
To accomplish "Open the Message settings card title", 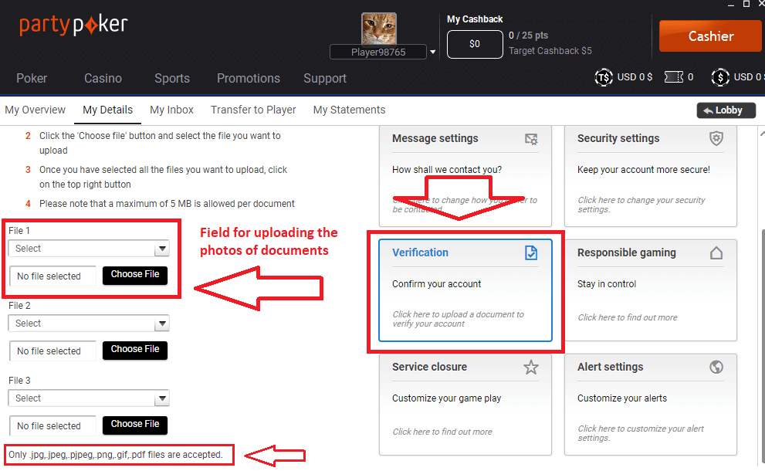I will pyautogui.click(x=435, y=139).
